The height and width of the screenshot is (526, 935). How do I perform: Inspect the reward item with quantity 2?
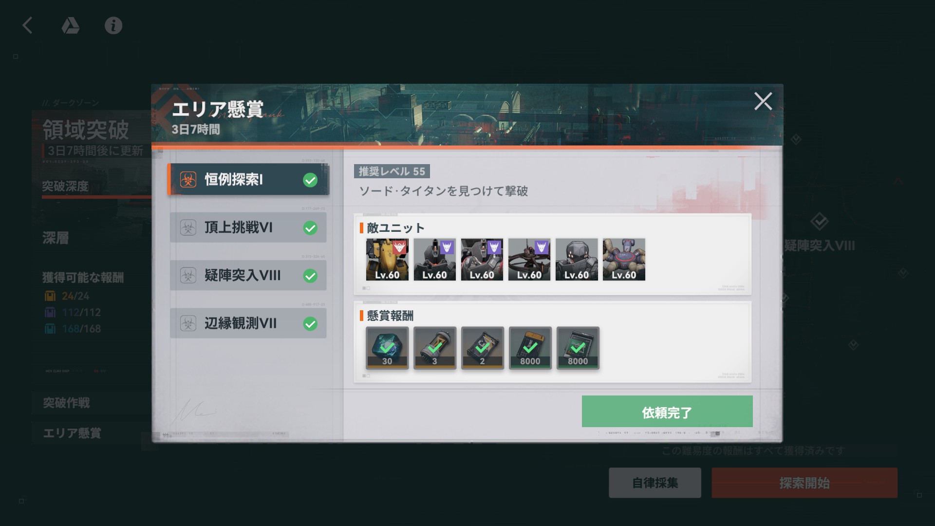[x=483, y=348]
